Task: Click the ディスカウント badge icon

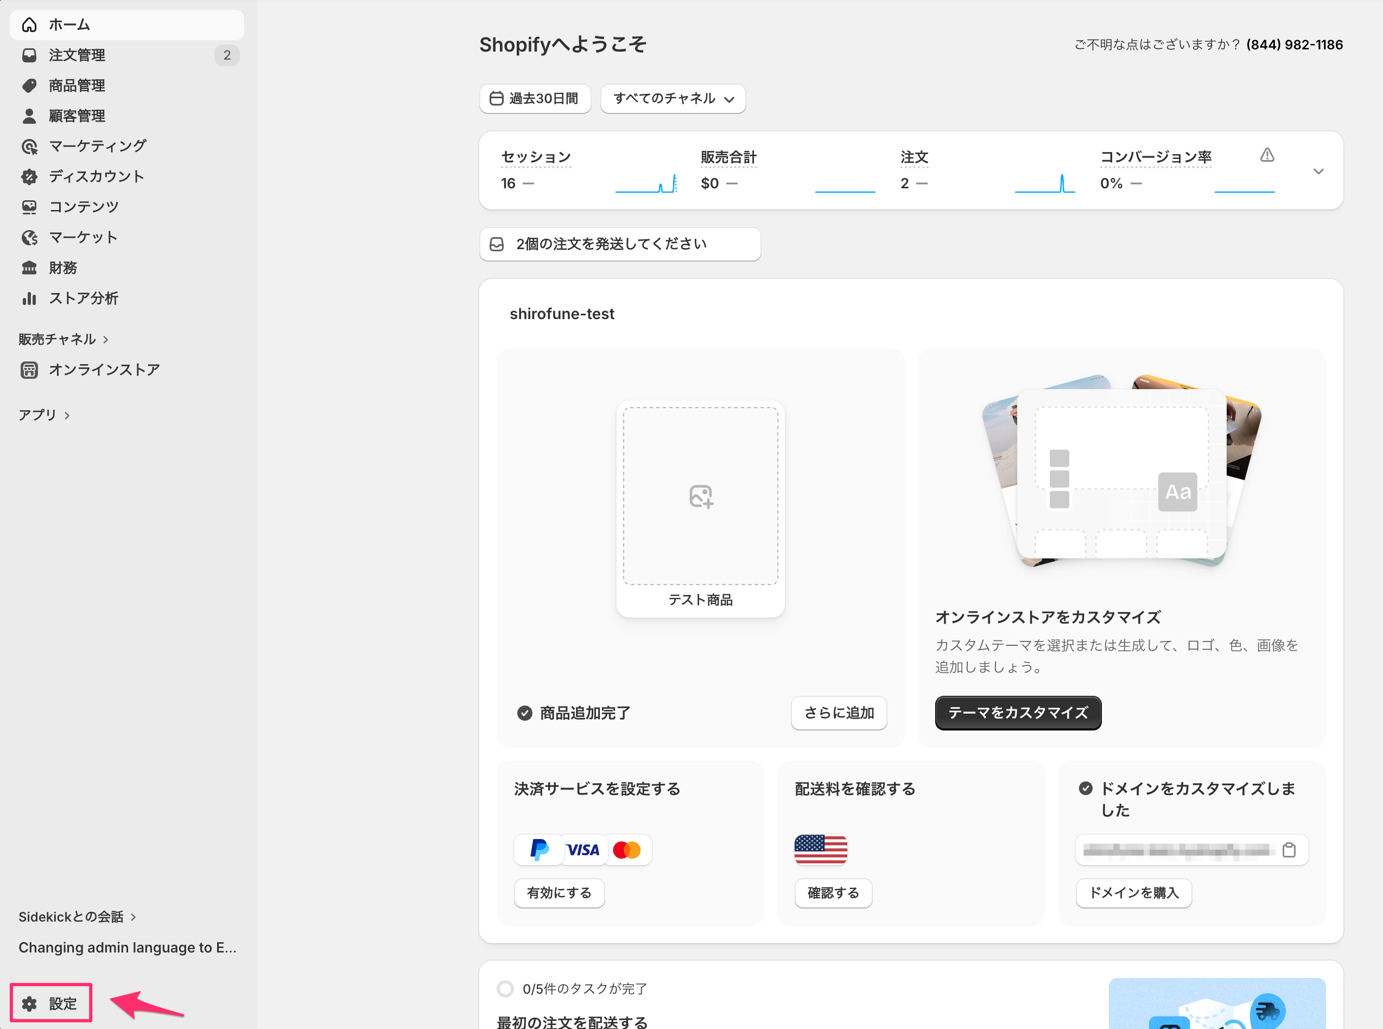Action: [29, 177]
